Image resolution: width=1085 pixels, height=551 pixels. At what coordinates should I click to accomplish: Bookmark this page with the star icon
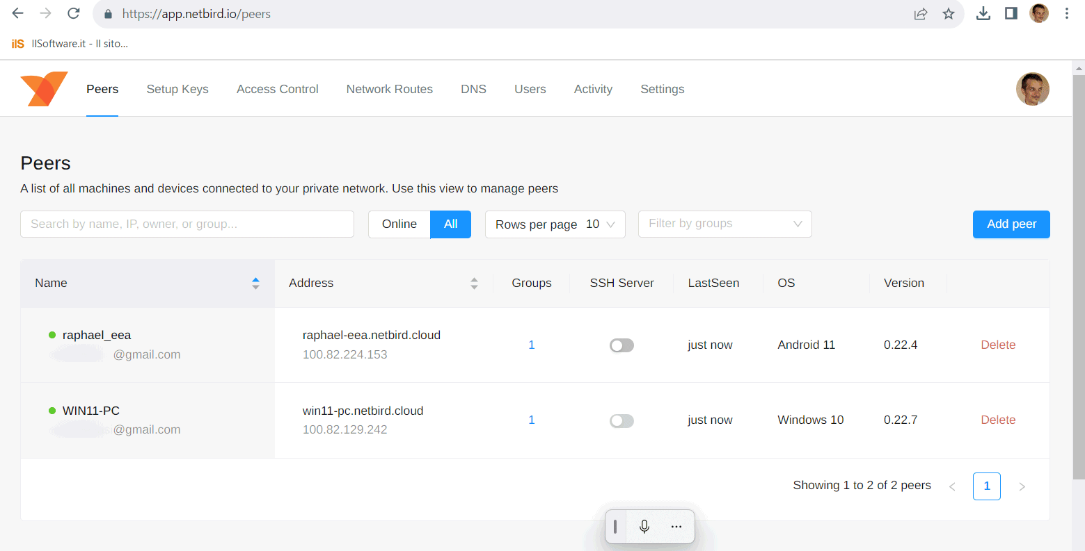[949, 14]
